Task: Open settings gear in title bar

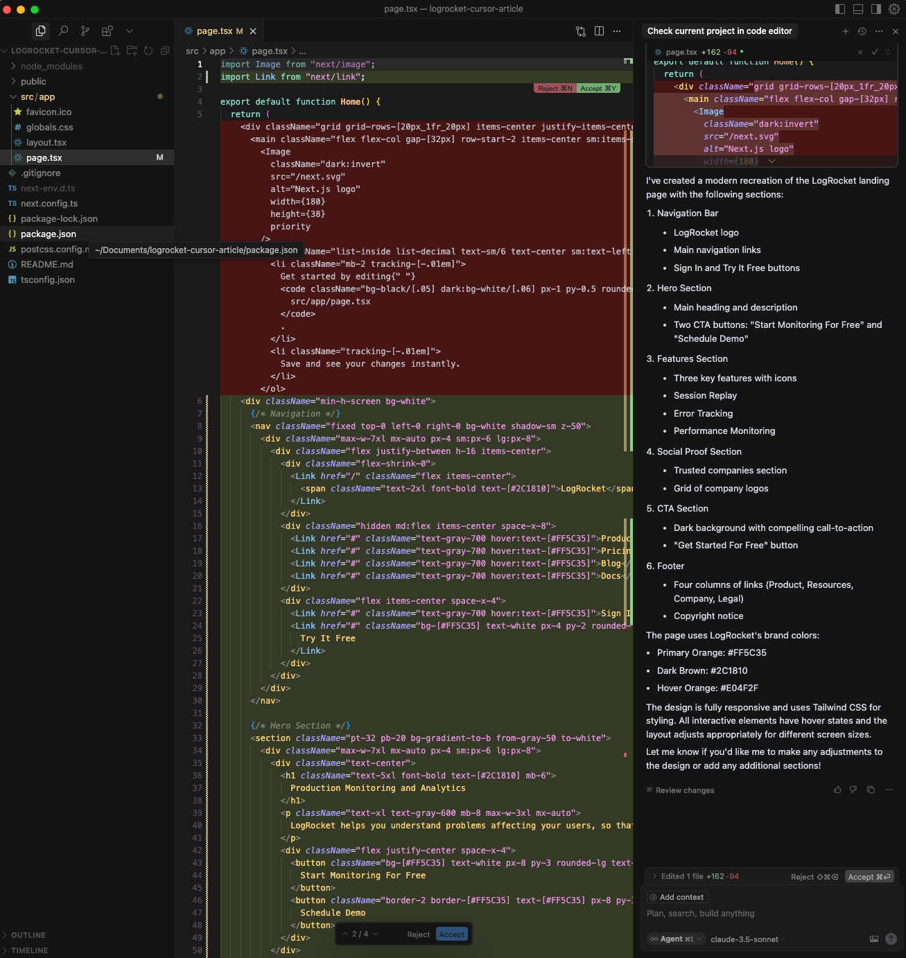Action: pyautogui.click(x=894, y=9)
